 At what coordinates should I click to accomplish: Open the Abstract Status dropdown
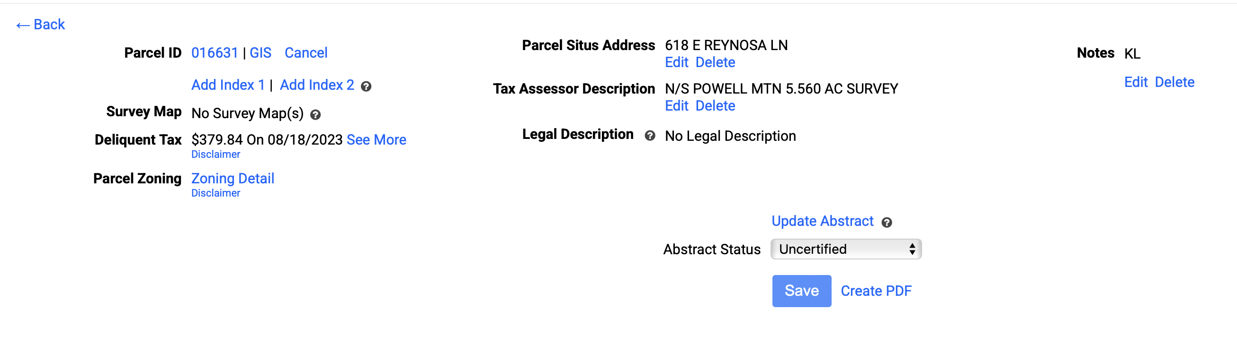pyautogui.click(x=846, y=249)
